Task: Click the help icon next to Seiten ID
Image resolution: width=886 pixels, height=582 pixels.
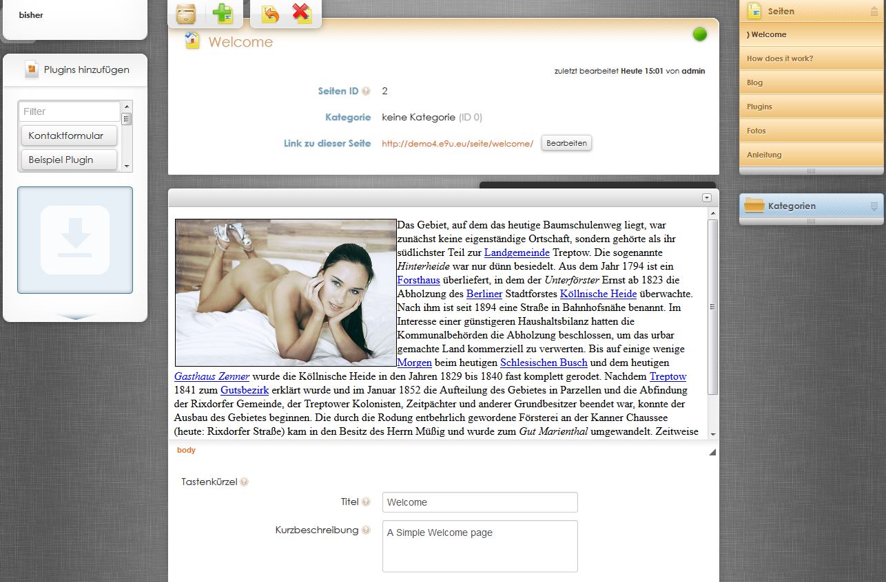Action: (x=366, y=91)
